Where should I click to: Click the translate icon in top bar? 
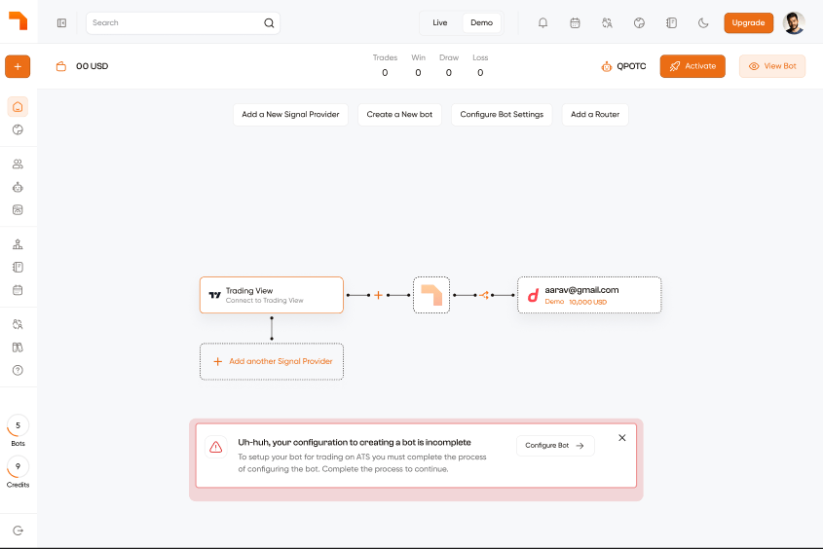(x=607, y=23)
